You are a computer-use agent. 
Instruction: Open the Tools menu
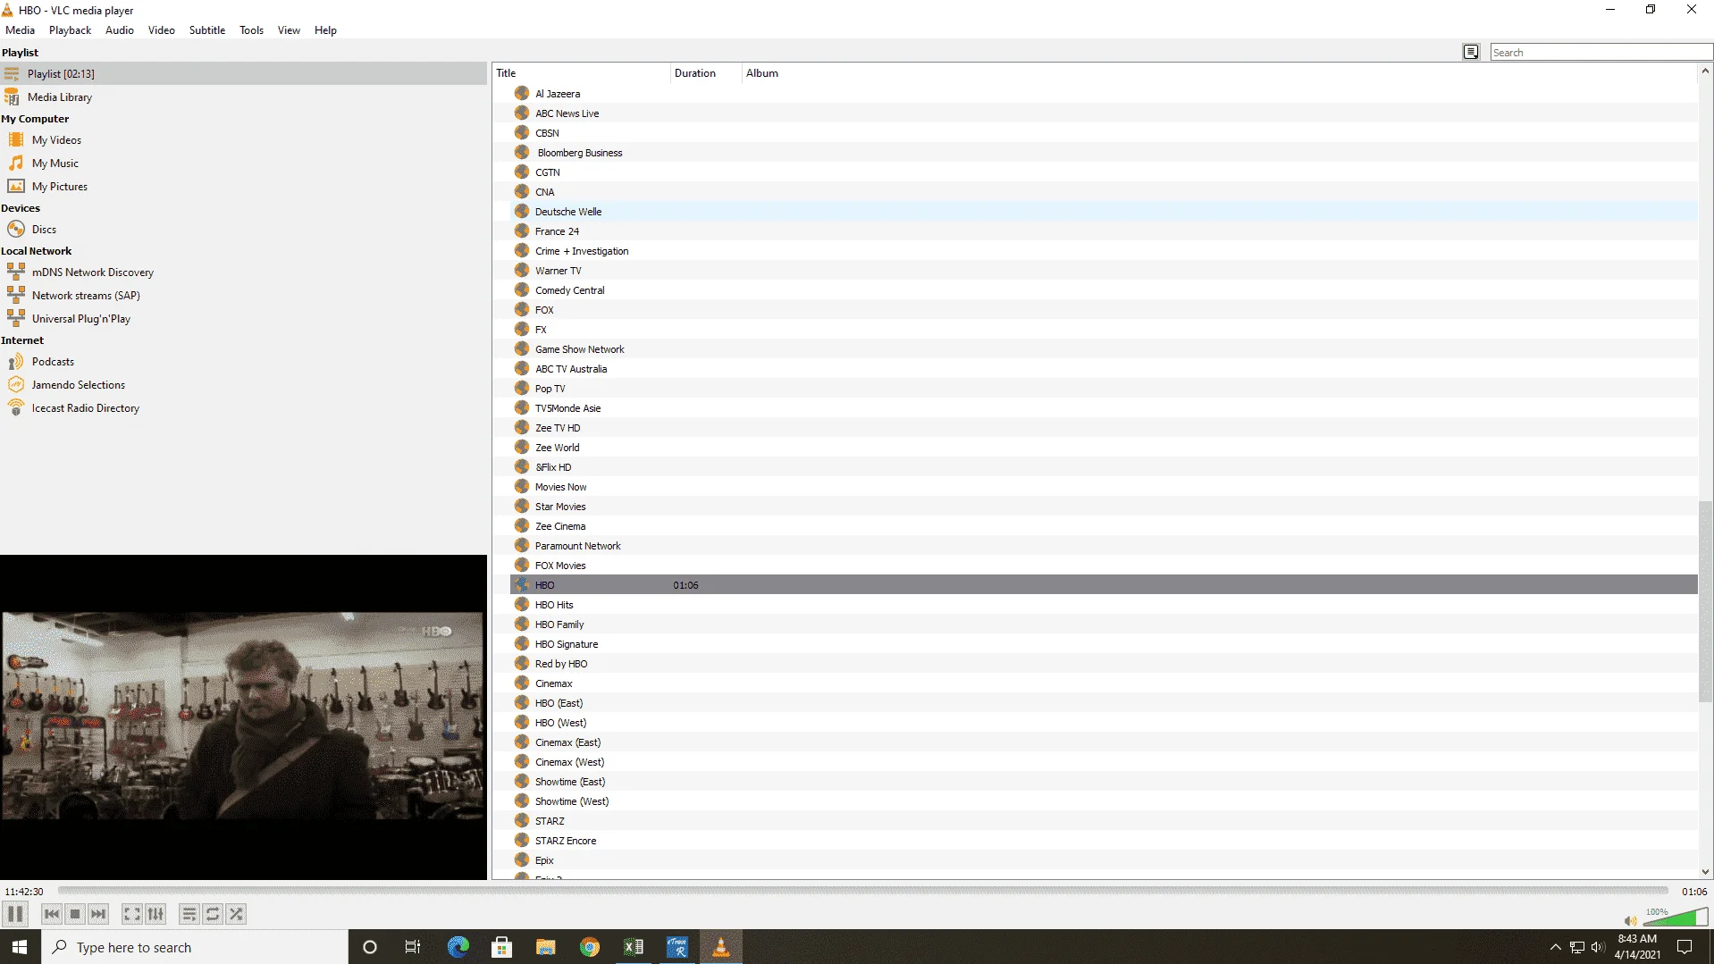tap(251, 30)
